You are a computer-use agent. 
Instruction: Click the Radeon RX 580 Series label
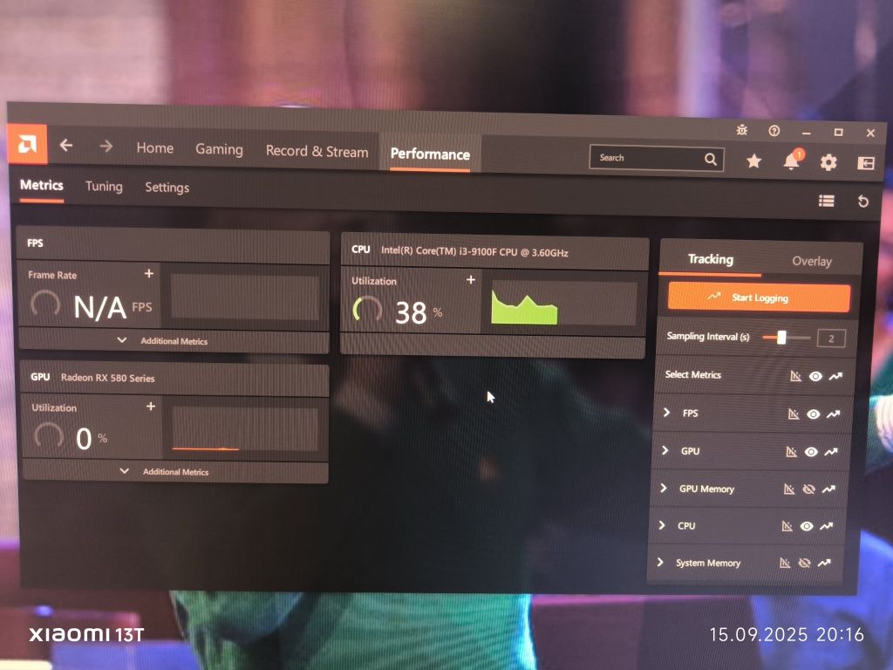coord(107,378)
